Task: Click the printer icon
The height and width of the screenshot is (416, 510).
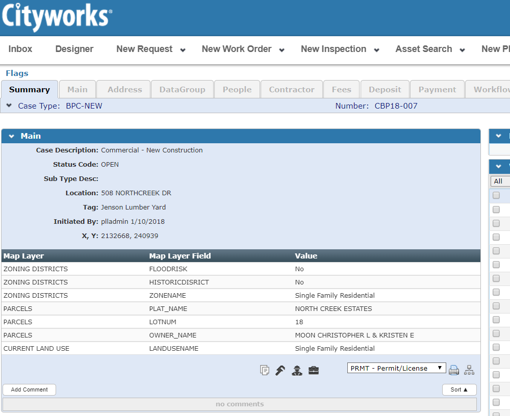Action: tap(454, 371)
